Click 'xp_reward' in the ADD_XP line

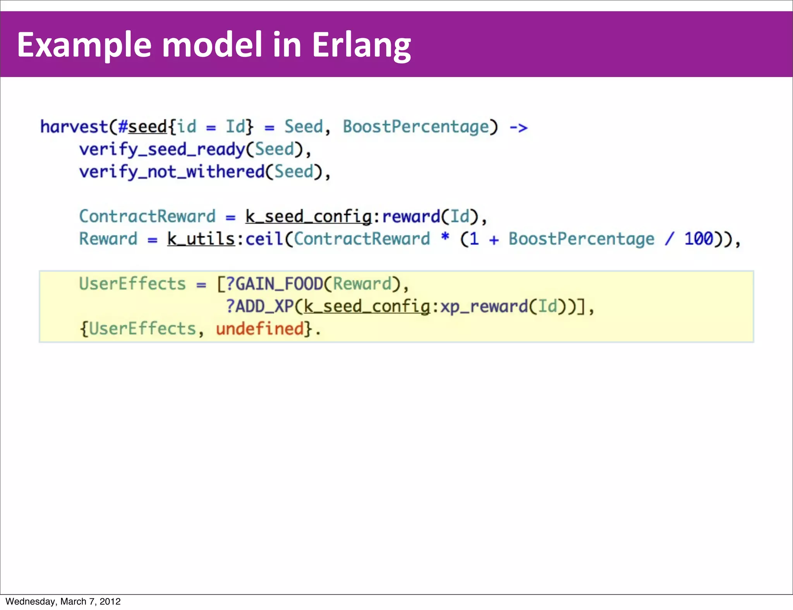click(484, 307)
